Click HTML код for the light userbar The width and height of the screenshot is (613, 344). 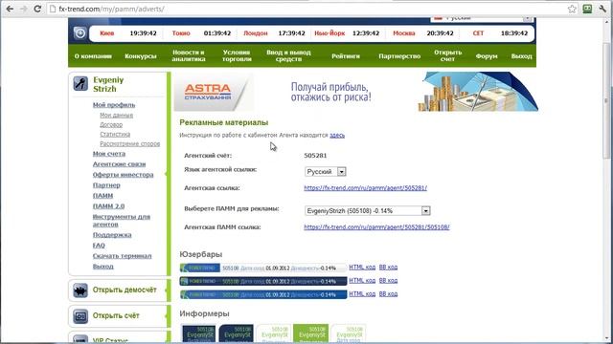pyautogui.click(x=362, y=268)
